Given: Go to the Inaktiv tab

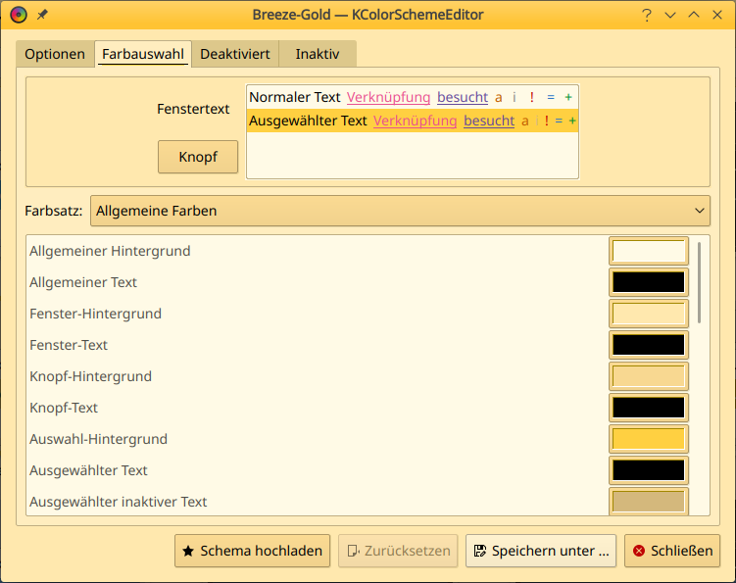Looking at the screenshot, I should coord(318,54).
